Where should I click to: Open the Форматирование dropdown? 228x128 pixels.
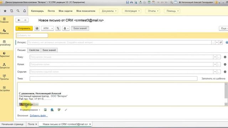pyautogui.click(x=30, y=110)
